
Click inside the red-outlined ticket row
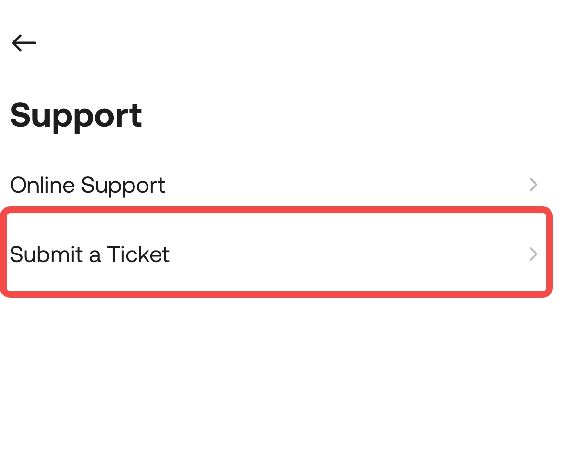[276, 253]
